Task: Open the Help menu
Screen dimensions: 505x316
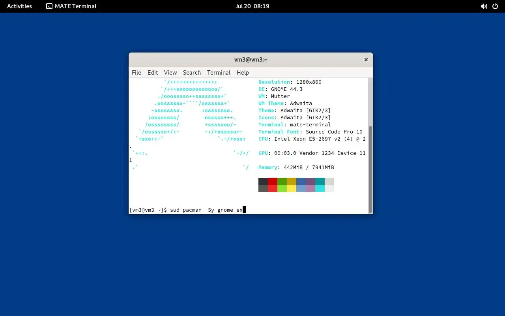Action: 243,73
